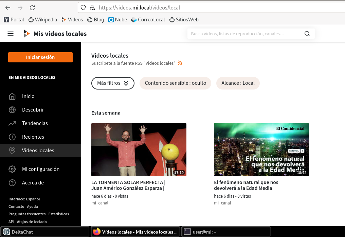Screen dimensions: 345x237
Task: Open mi_canal under El fenómeno natural video
Action: click(222, 203)
